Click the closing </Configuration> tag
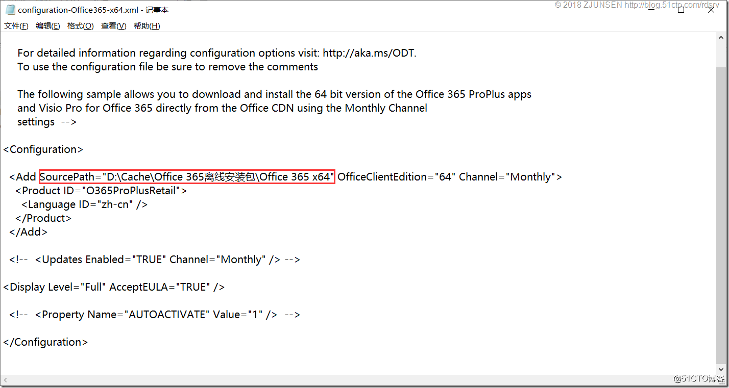Viewport: 729px width, 388px height. point(45,342)
